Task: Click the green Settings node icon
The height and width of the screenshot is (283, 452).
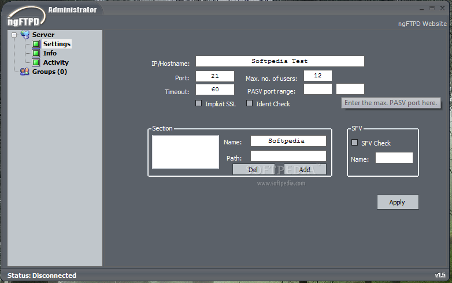Action: coord(36,44)
